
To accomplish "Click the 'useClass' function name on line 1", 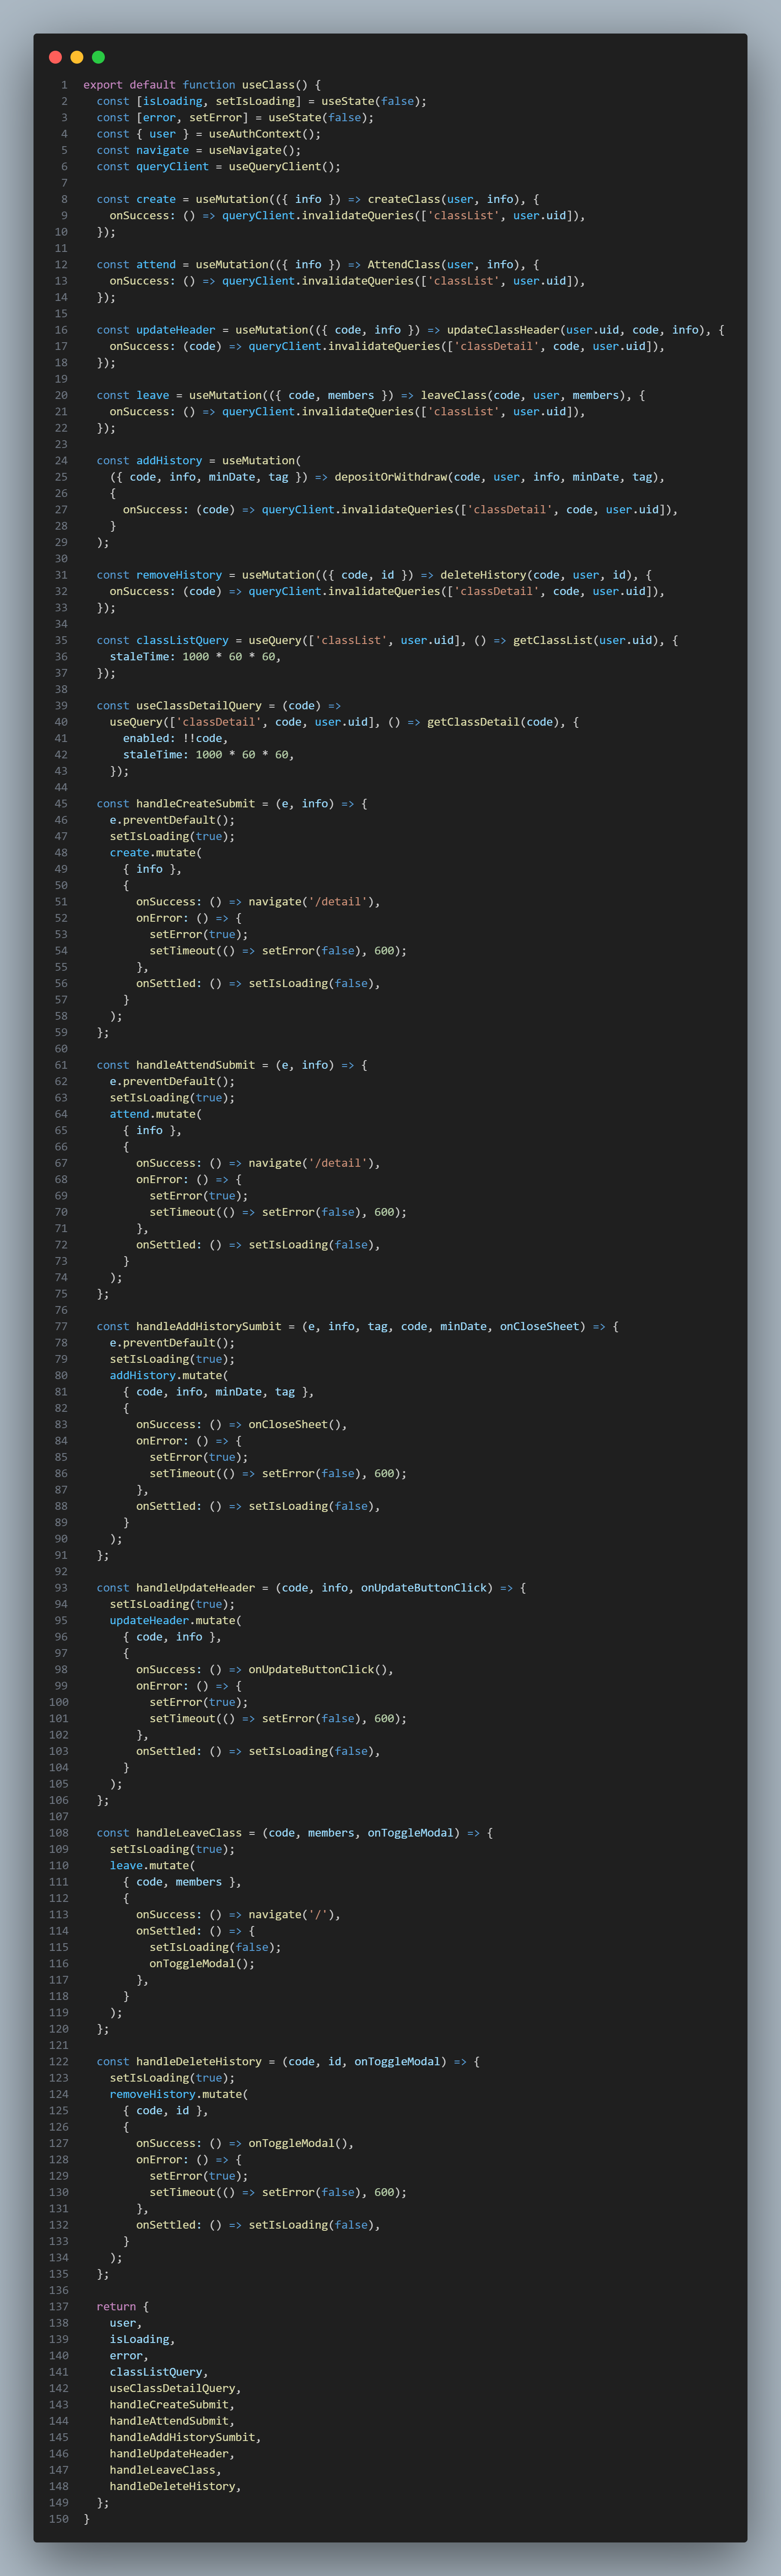I will coord(268,85).
